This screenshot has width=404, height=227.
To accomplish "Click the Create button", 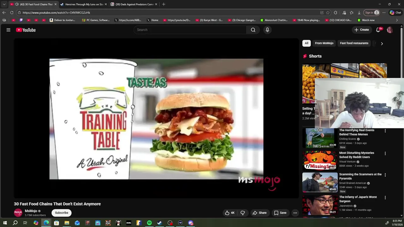I will 362,30.
